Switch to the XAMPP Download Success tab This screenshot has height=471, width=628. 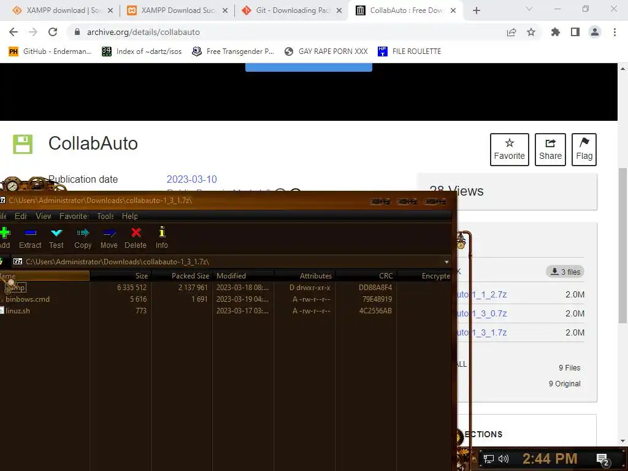pos(177,10)
